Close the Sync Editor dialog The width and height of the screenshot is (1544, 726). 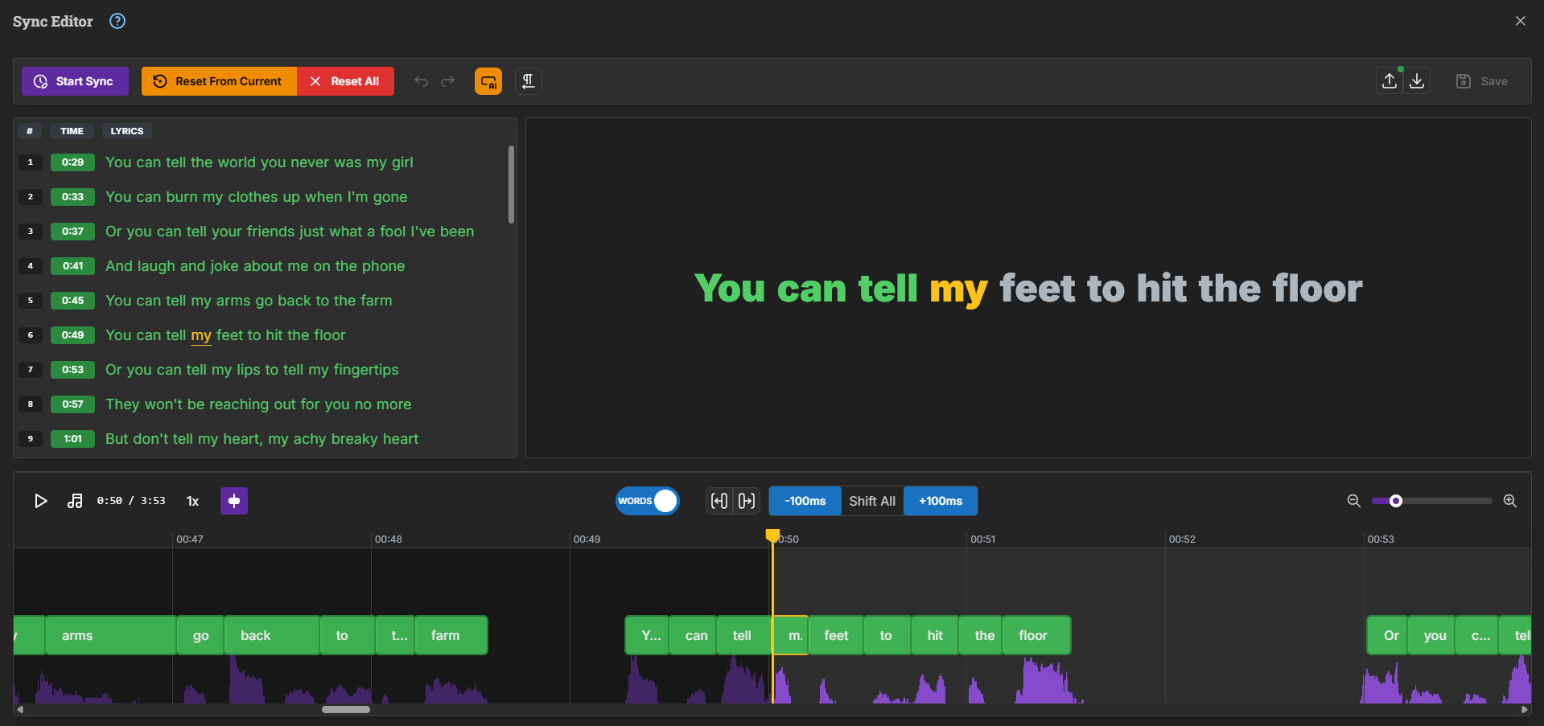pyautogui.click(x=1520, y=21)
